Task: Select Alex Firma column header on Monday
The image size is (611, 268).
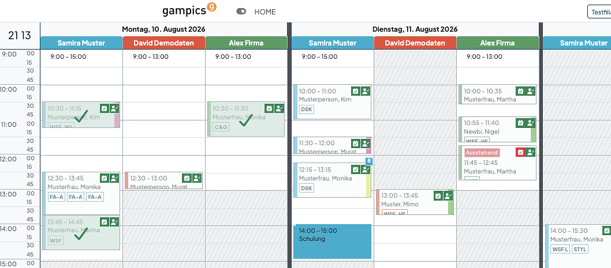Action: pyautogui.click(x=246, y=43)
